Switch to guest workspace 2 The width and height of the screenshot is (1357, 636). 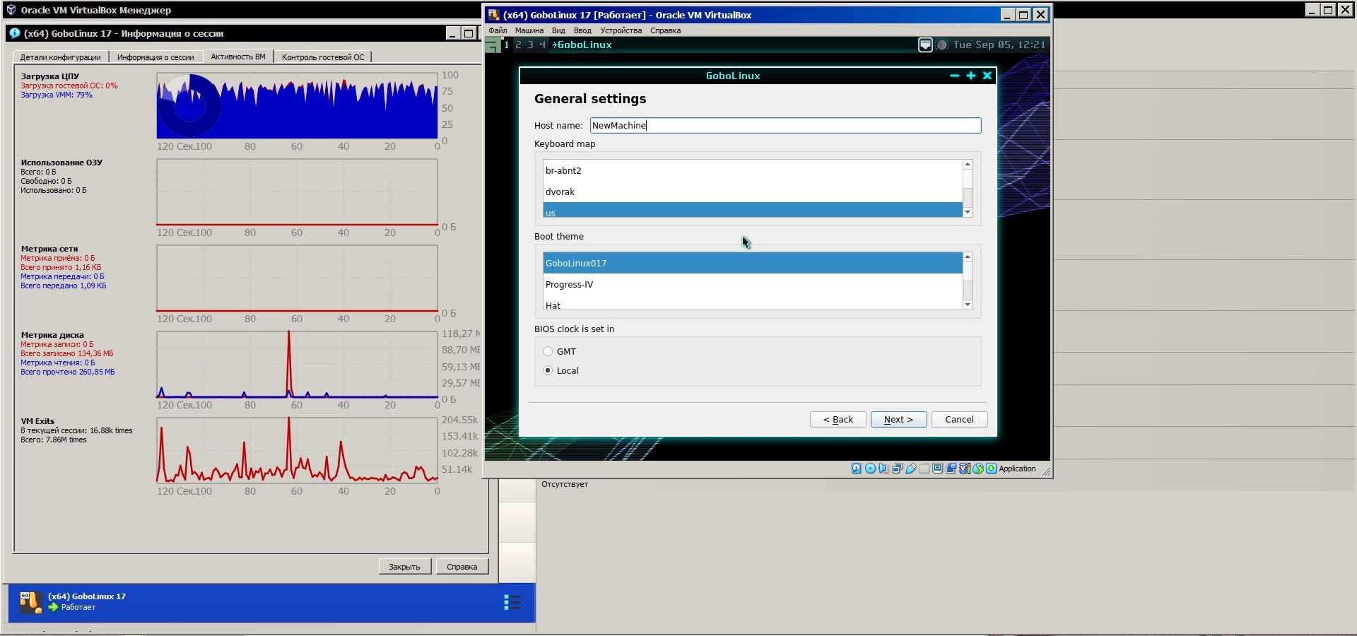pos(518,45)
